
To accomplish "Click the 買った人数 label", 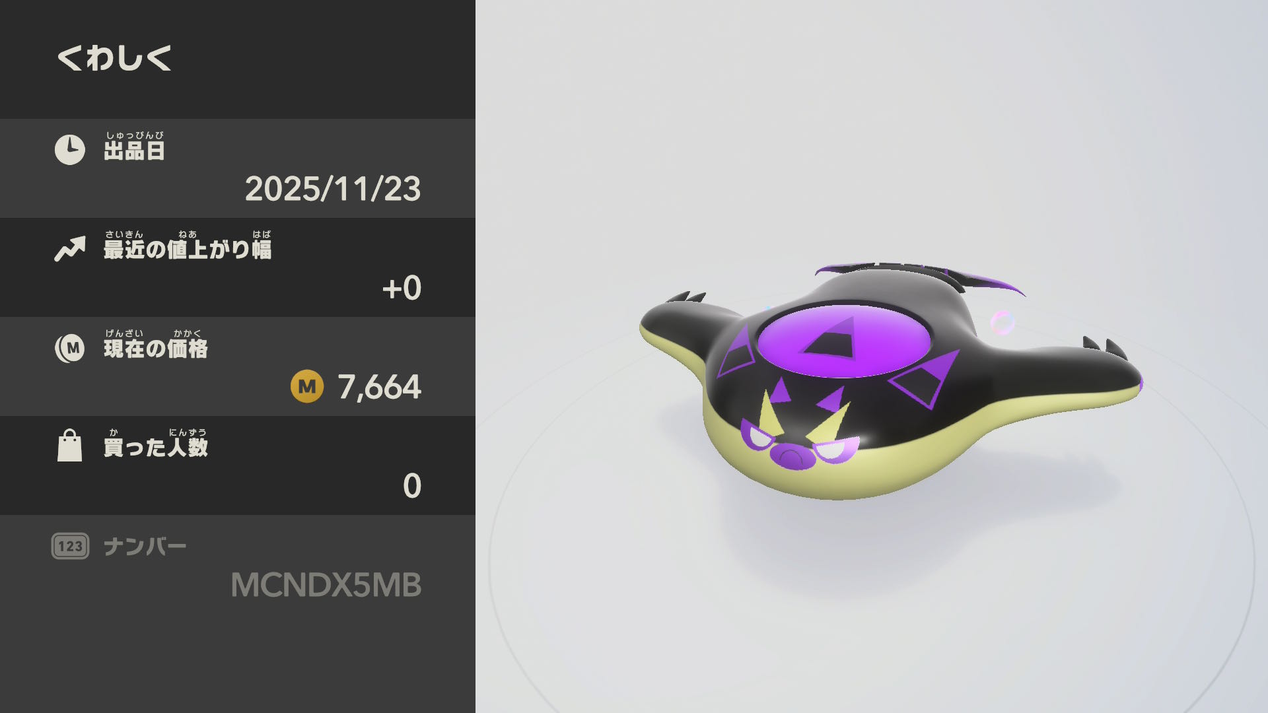I will (x=156, y=447).
